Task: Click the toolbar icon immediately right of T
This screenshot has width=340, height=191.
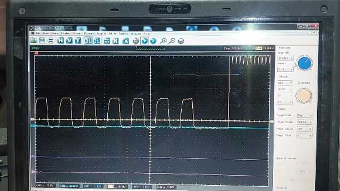Action: [88, 40]
